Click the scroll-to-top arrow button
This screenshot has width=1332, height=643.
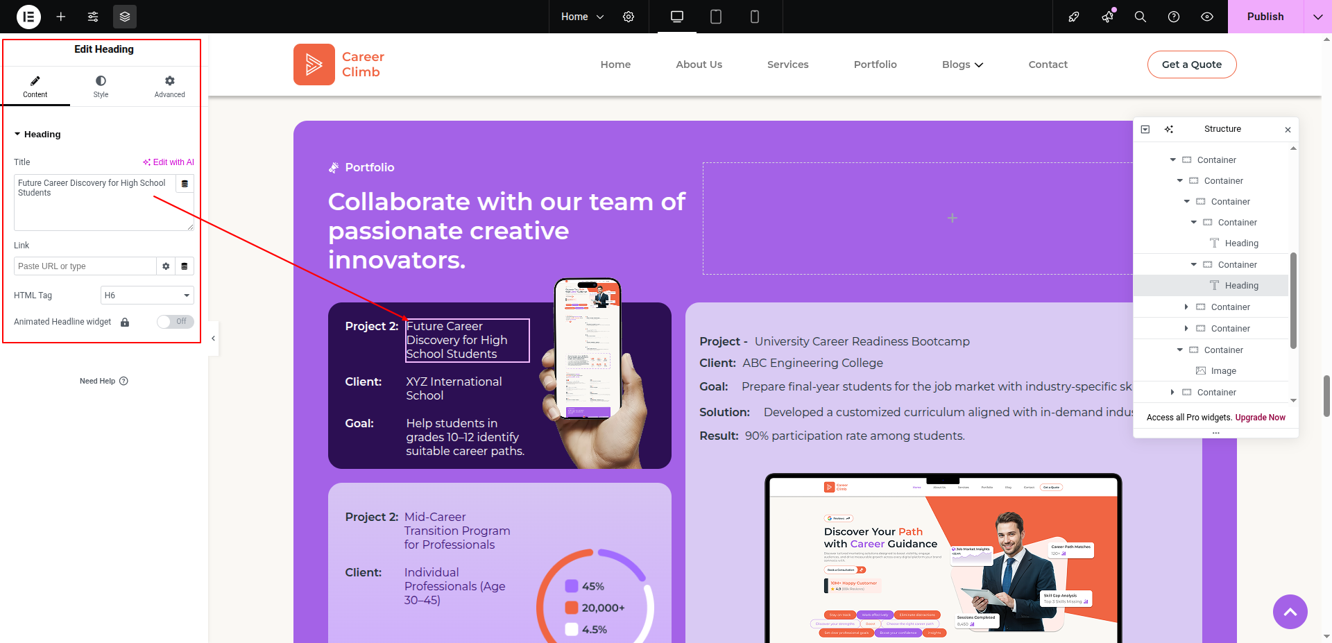tap(1290, 612)
